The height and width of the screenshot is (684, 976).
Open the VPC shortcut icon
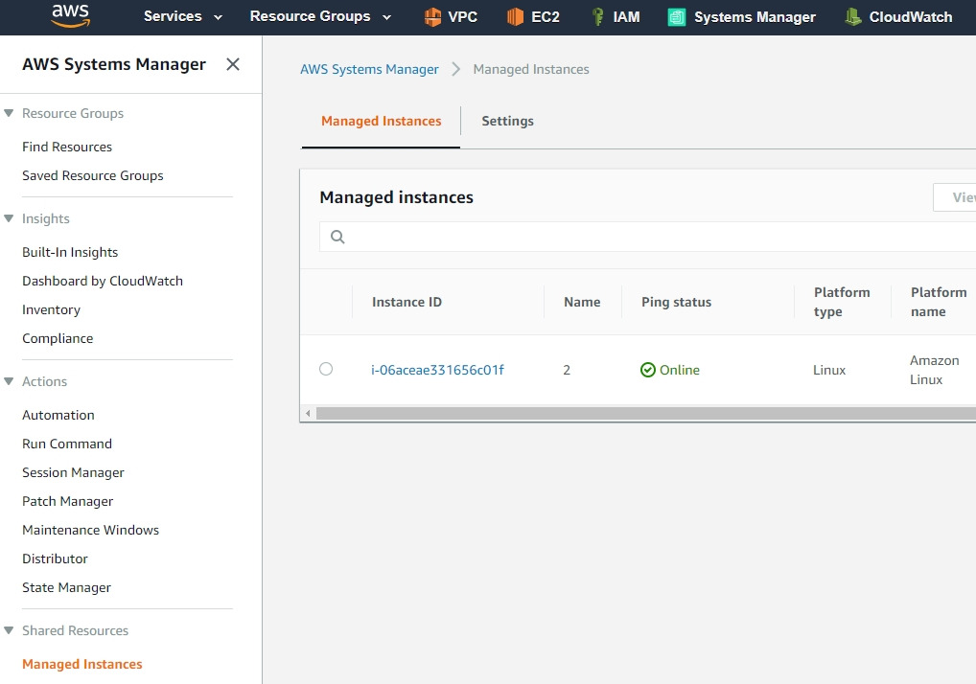click(x=432, y=17)
